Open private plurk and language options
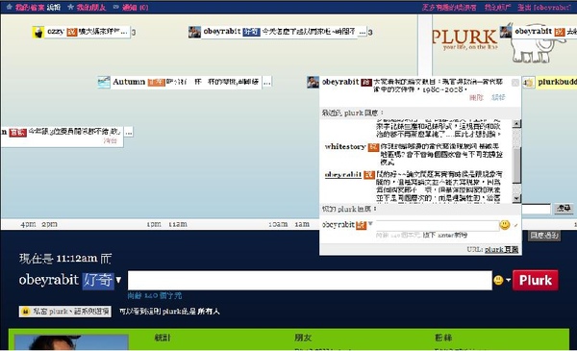577x351 pixels. (65, 312)
